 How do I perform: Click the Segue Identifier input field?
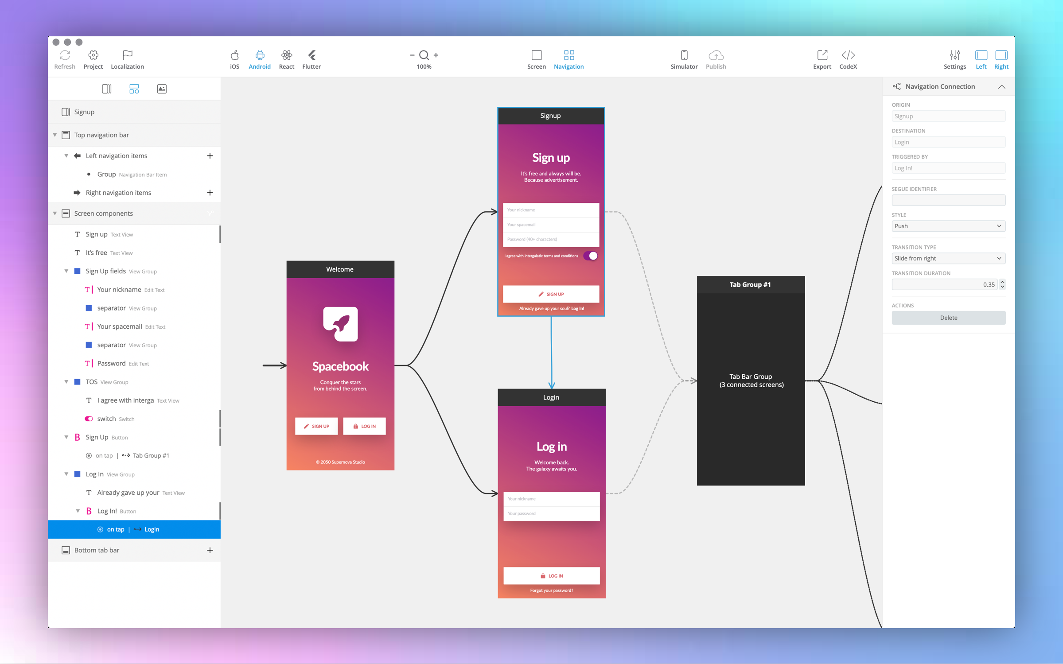pyautogui.click(x=948, y=201)
